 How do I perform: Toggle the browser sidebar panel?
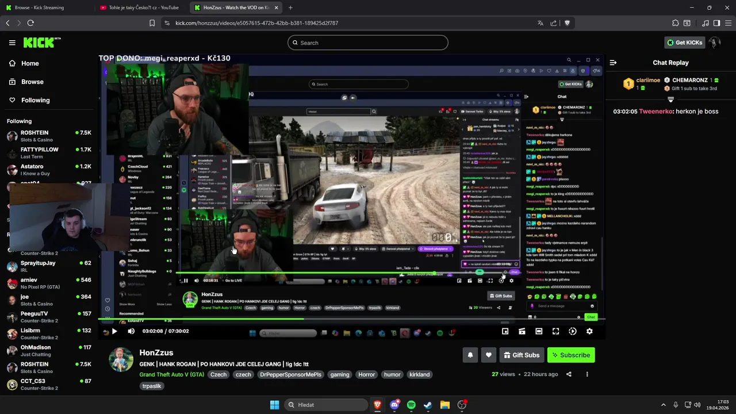click(x=716, y=23)
